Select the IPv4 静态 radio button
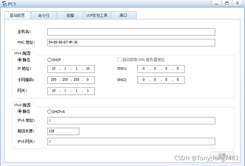Image resolution: width=245 pixels, height=166 pixels. tap(20, 60)
